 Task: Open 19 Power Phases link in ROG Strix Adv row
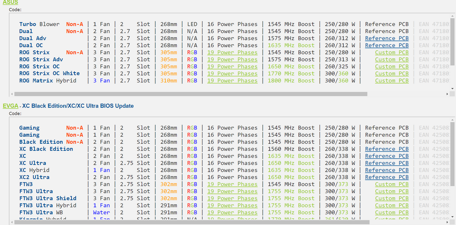coord(232,59)
